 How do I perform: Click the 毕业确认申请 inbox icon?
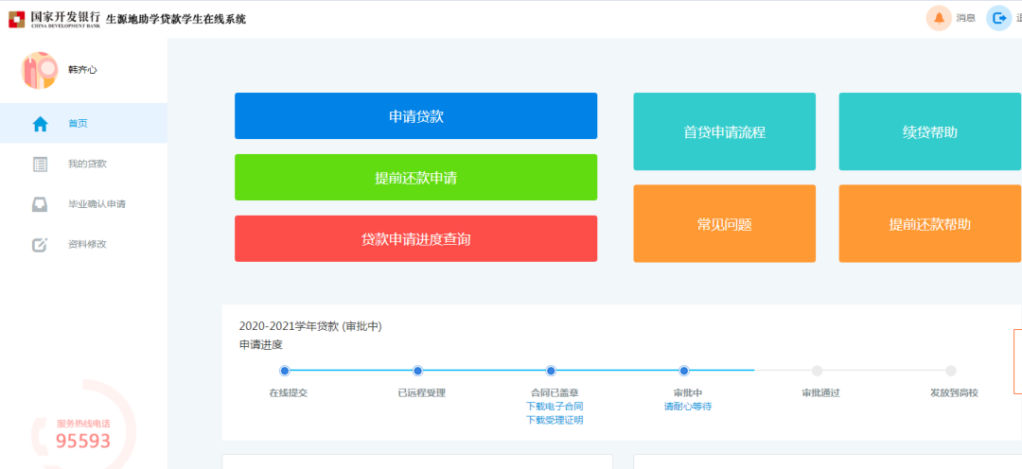(x=40, y=204)
